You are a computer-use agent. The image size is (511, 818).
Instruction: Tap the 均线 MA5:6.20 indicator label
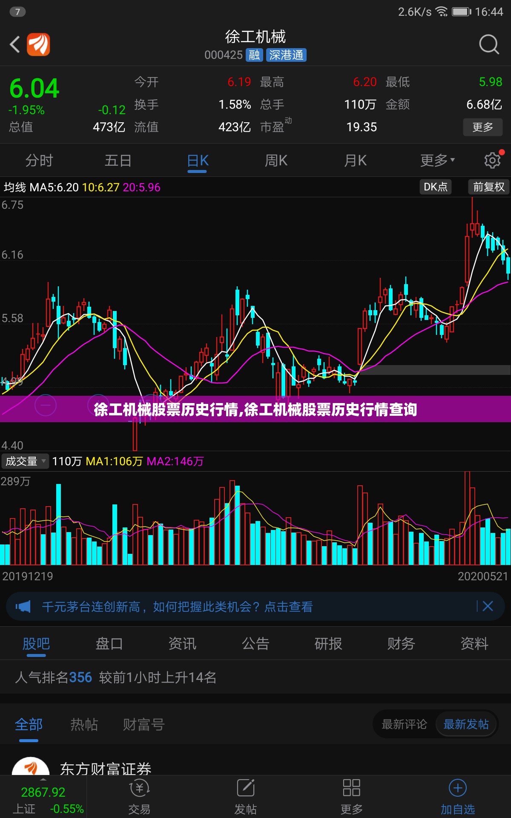(x=41, y=187)
